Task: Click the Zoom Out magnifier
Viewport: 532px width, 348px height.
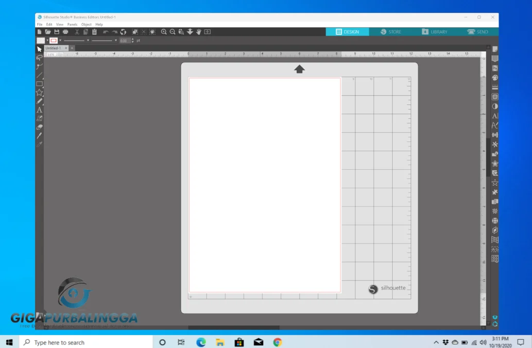Action: pyautogui.click(x=173, y=32)
